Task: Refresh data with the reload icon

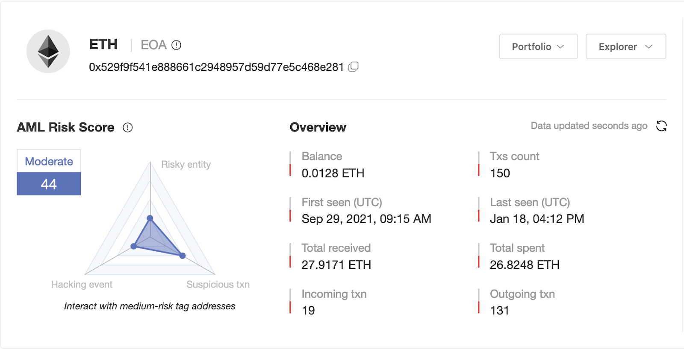Action: [661, 126]
